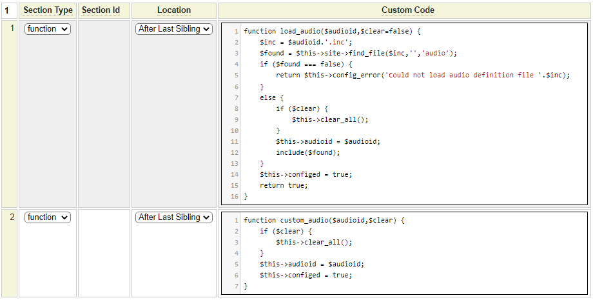Click the '$this->configed = true;' line in second editor
Screen dimensions: 593x300
[x=306, y=275]
